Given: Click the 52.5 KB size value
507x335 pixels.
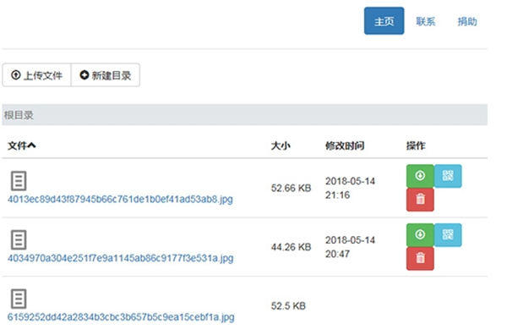Looking at the screenshot, I should [288, 306].
